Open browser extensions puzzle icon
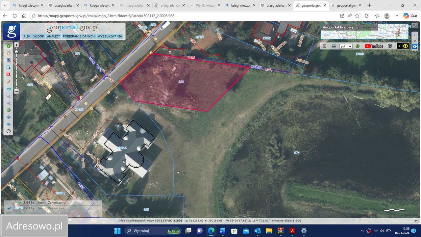Screen dimensions: 421x237 [x=367, y=16]
